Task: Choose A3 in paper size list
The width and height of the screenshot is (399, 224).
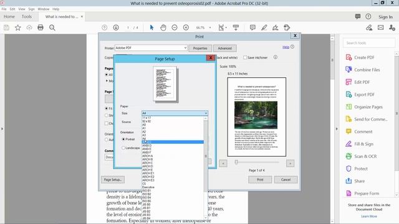Action: (173, 135)
